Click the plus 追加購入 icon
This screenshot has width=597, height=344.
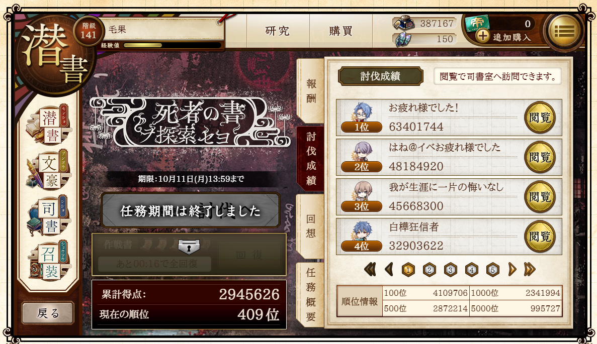pos(483,37)
